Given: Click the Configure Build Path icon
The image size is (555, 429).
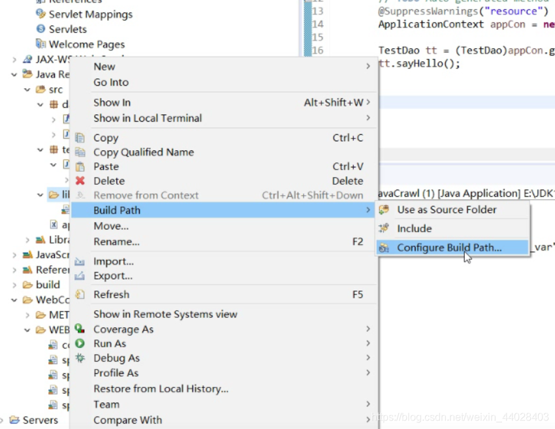Looking at the screenshot, I should point(384,247).
